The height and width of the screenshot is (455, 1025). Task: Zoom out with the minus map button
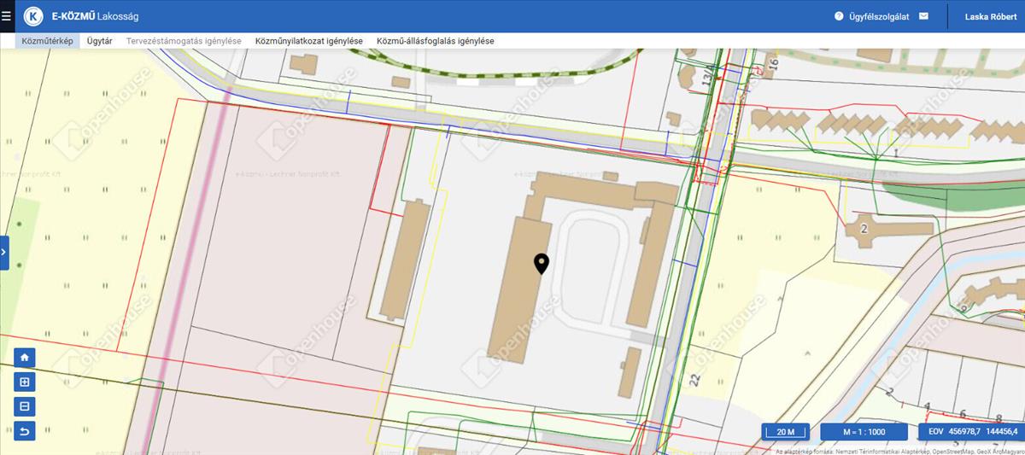tap(25, 406)
